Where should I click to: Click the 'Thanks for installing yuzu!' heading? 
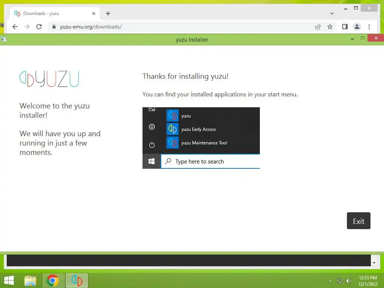(185, 76)
